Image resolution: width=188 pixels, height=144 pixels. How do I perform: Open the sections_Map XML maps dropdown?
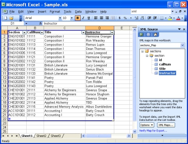pos(183,45)
